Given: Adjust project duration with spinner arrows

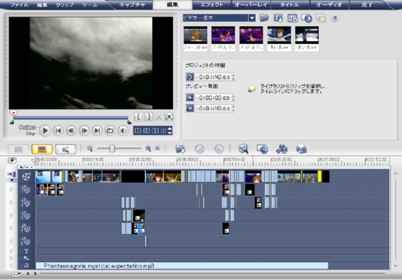Looking at the screenshot, I should [233, 77].
